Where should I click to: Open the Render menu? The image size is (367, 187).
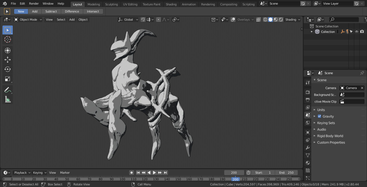coord(34,4)
